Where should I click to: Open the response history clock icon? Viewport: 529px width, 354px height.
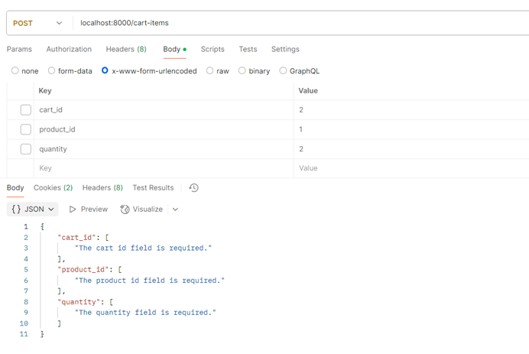194,188
